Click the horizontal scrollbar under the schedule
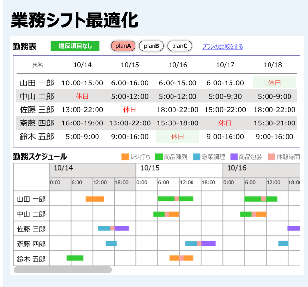The width and height of the screenshot is (308, 287). [x=62, y=270]
